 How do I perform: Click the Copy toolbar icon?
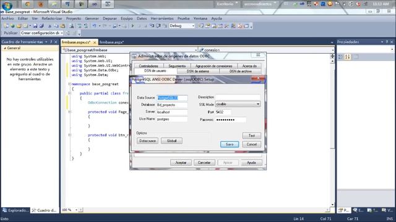(x=56, y=26)
